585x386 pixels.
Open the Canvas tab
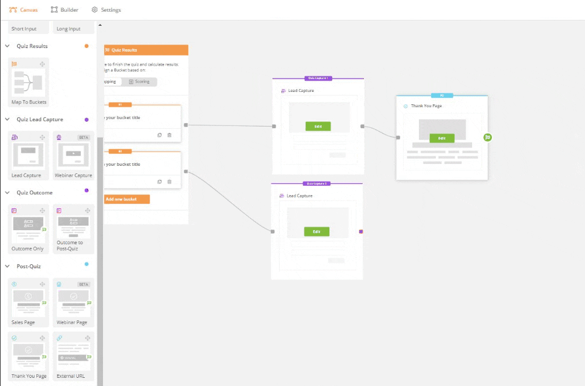tap(23, 10)
